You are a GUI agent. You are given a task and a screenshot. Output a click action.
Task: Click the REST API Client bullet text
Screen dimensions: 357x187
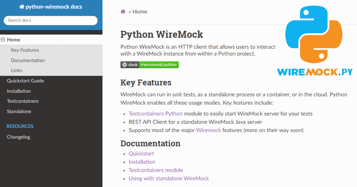195,122
